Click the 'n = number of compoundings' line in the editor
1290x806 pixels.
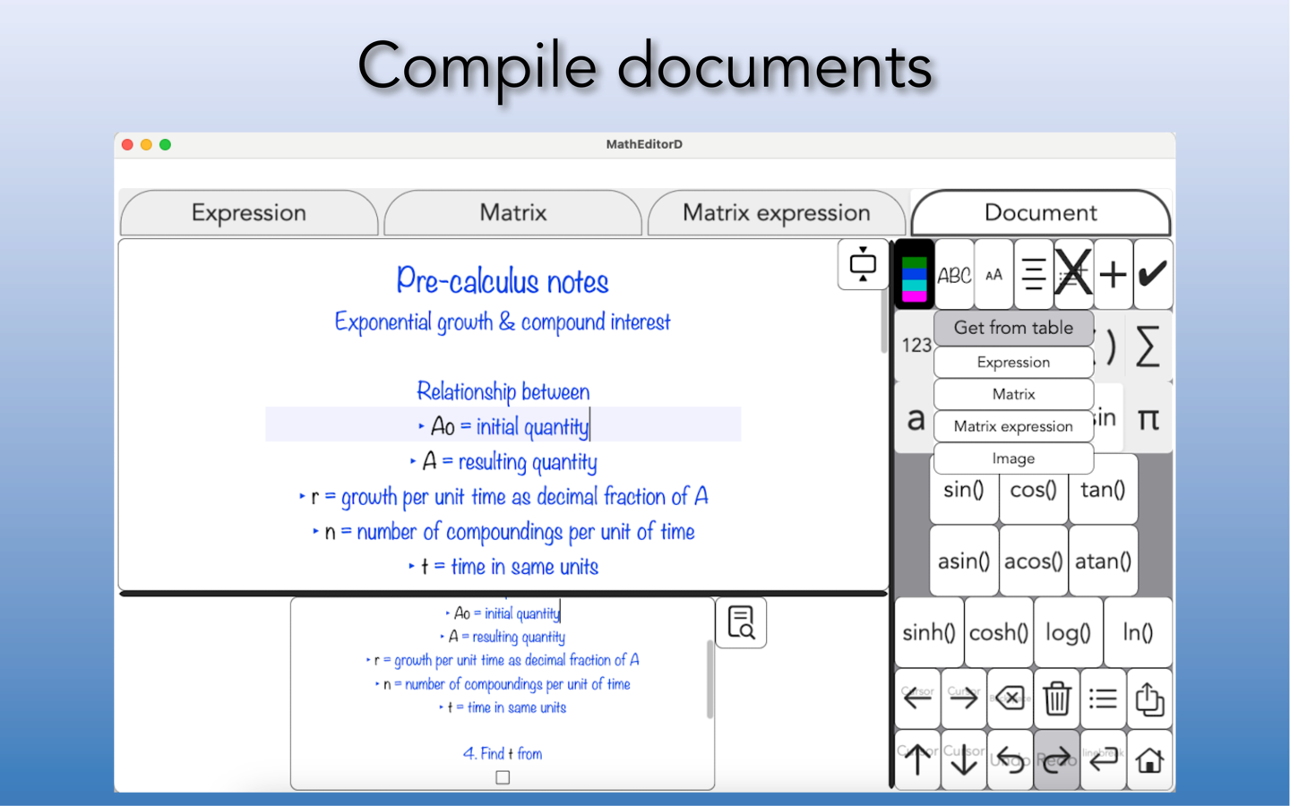pyautogui.click(x=503, y=532)
